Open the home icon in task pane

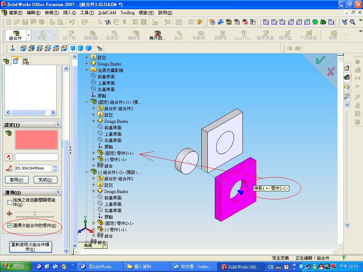[x=347, y=68]
